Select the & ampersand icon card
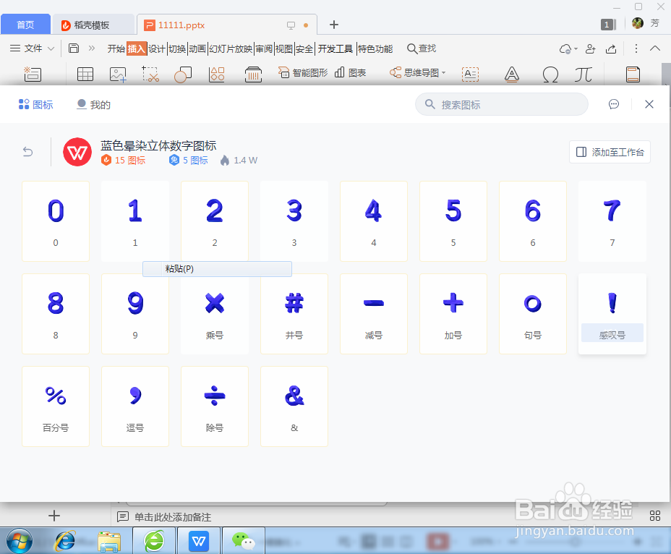 294,406
